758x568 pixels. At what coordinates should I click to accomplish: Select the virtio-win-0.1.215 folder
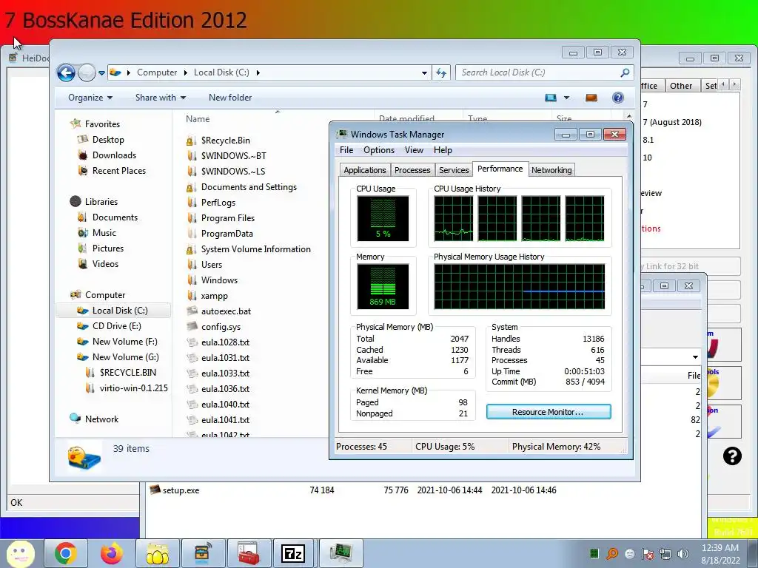133,388
